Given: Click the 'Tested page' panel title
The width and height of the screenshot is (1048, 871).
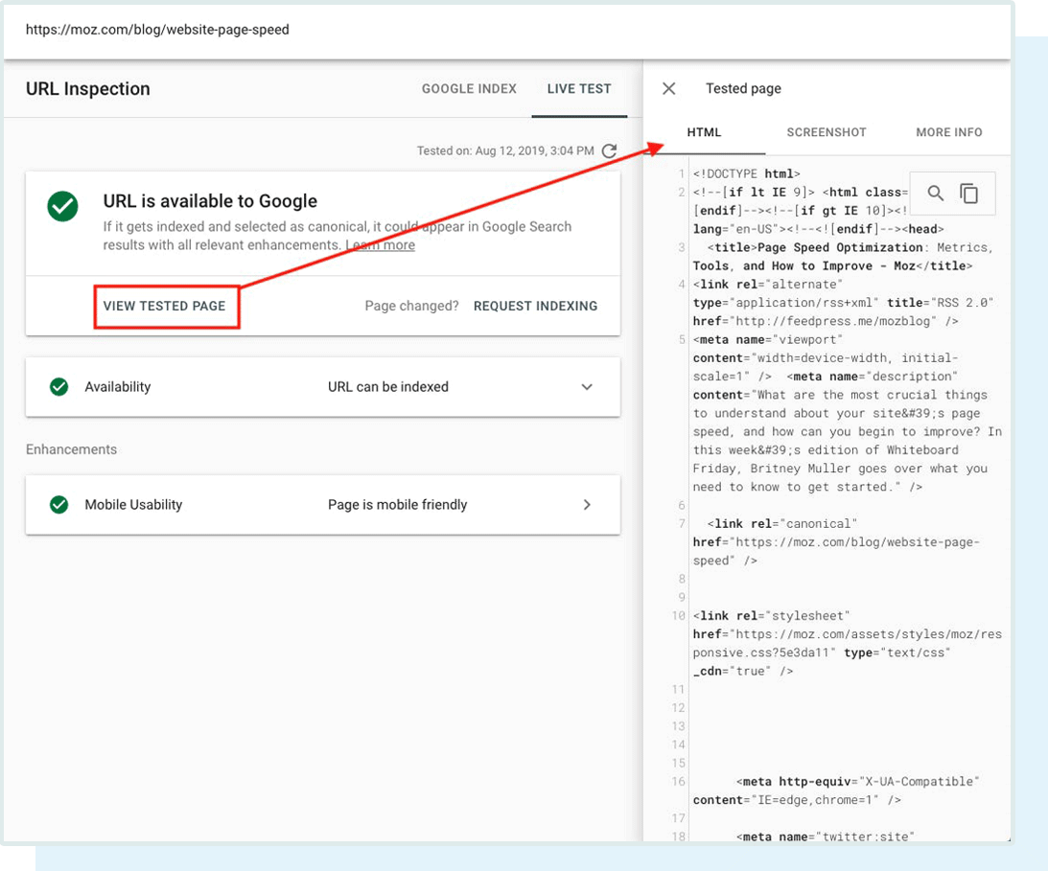Looking at the screenshot, I should [743, 89].
